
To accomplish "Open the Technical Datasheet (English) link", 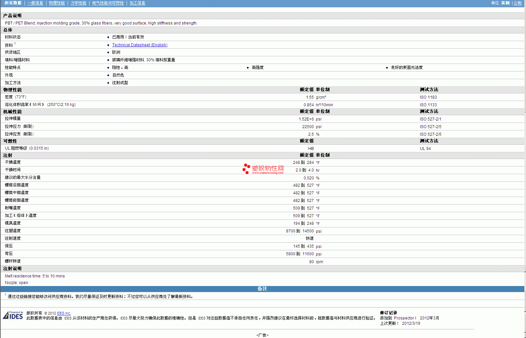I will (x=140, y=45).
